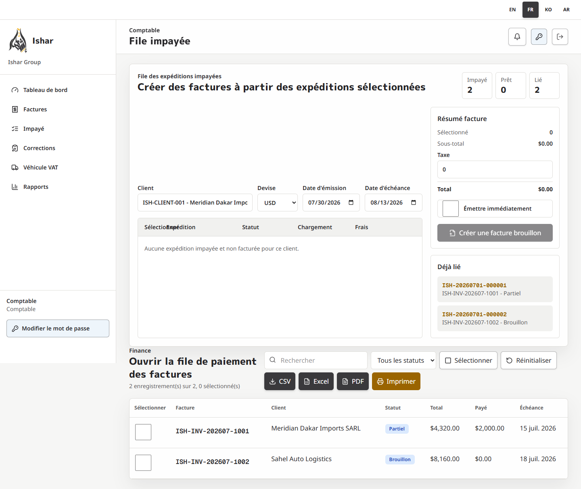Viewport: 581px width, 489px height.
Task: Click the $8,160.00 total cell
Action: [445, 459]
